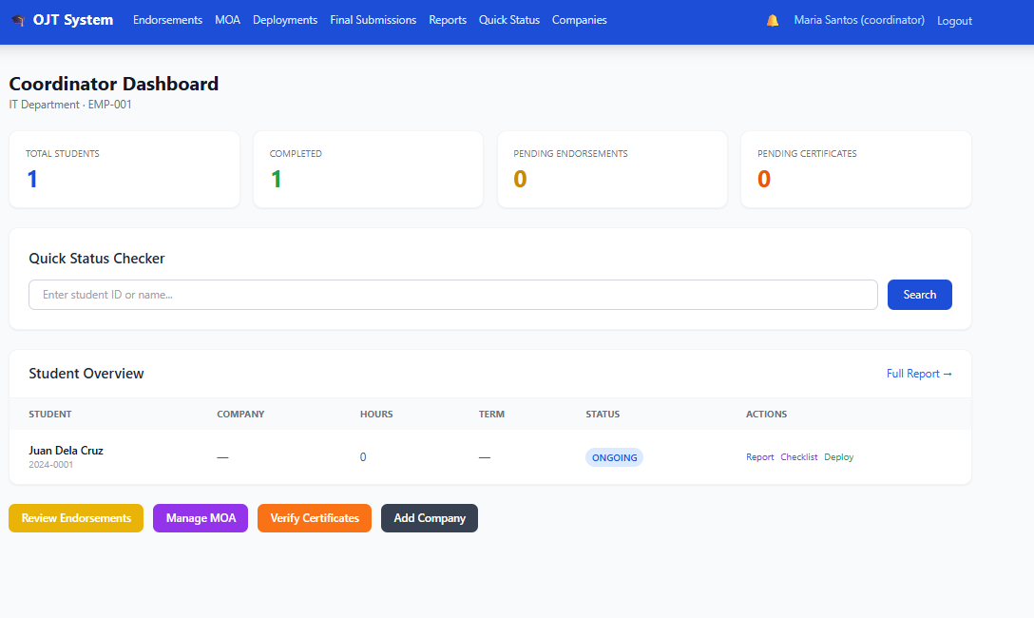This screenshot has height=618, width=1034.
Task: Open Quick Status in navbar
Action: click(509, 20)
